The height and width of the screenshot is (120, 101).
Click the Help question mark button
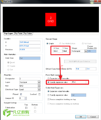pyautogui.click(x=92, y=1)
